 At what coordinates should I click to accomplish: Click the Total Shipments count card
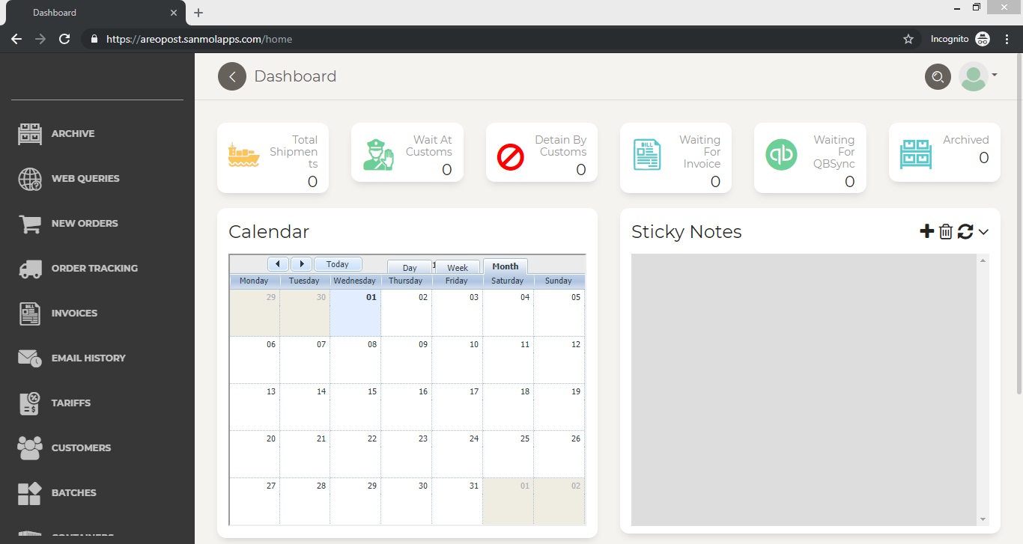pyautogui.click(x=273, y=158)
